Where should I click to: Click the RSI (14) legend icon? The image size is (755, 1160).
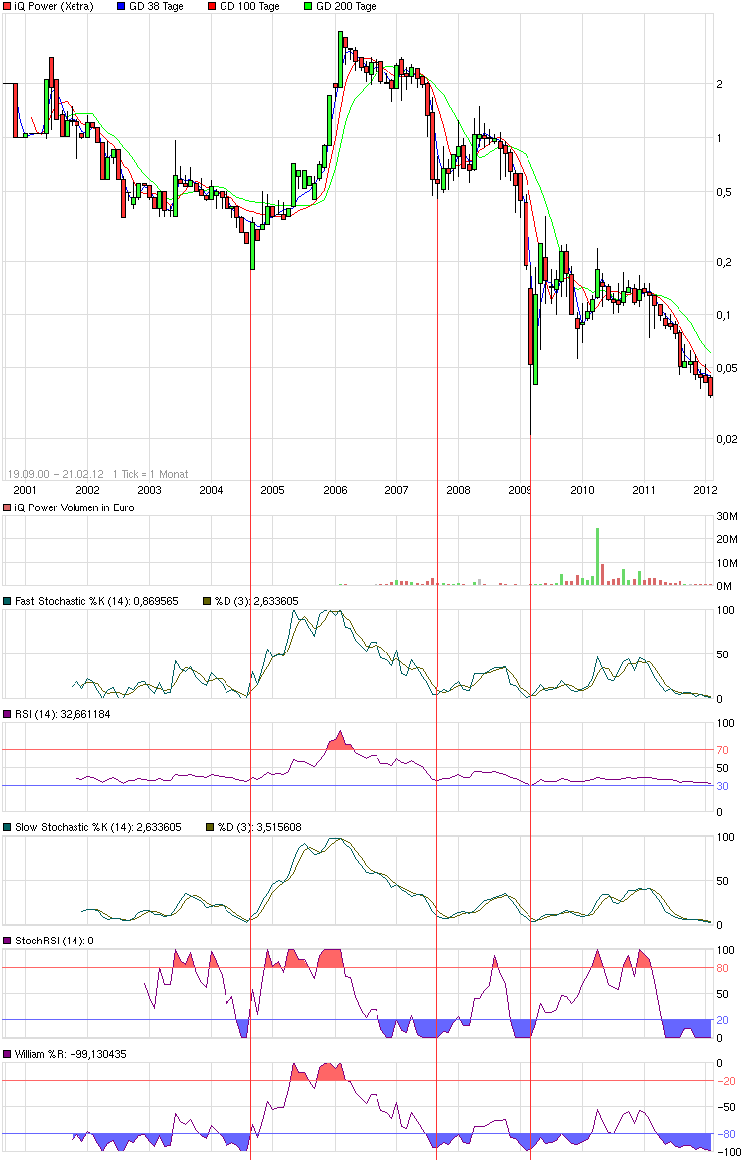[x=8, y=714]
